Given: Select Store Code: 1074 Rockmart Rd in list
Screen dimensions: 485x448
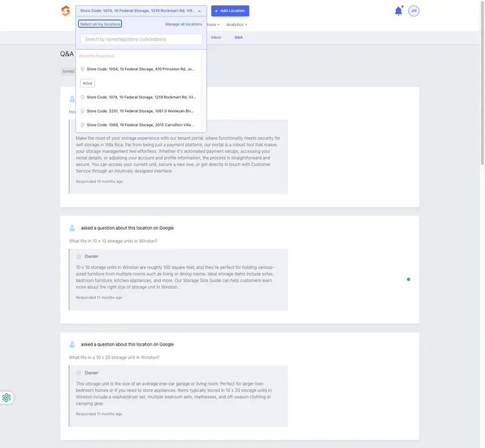Looking at the screenshot, I should (138, 97).
